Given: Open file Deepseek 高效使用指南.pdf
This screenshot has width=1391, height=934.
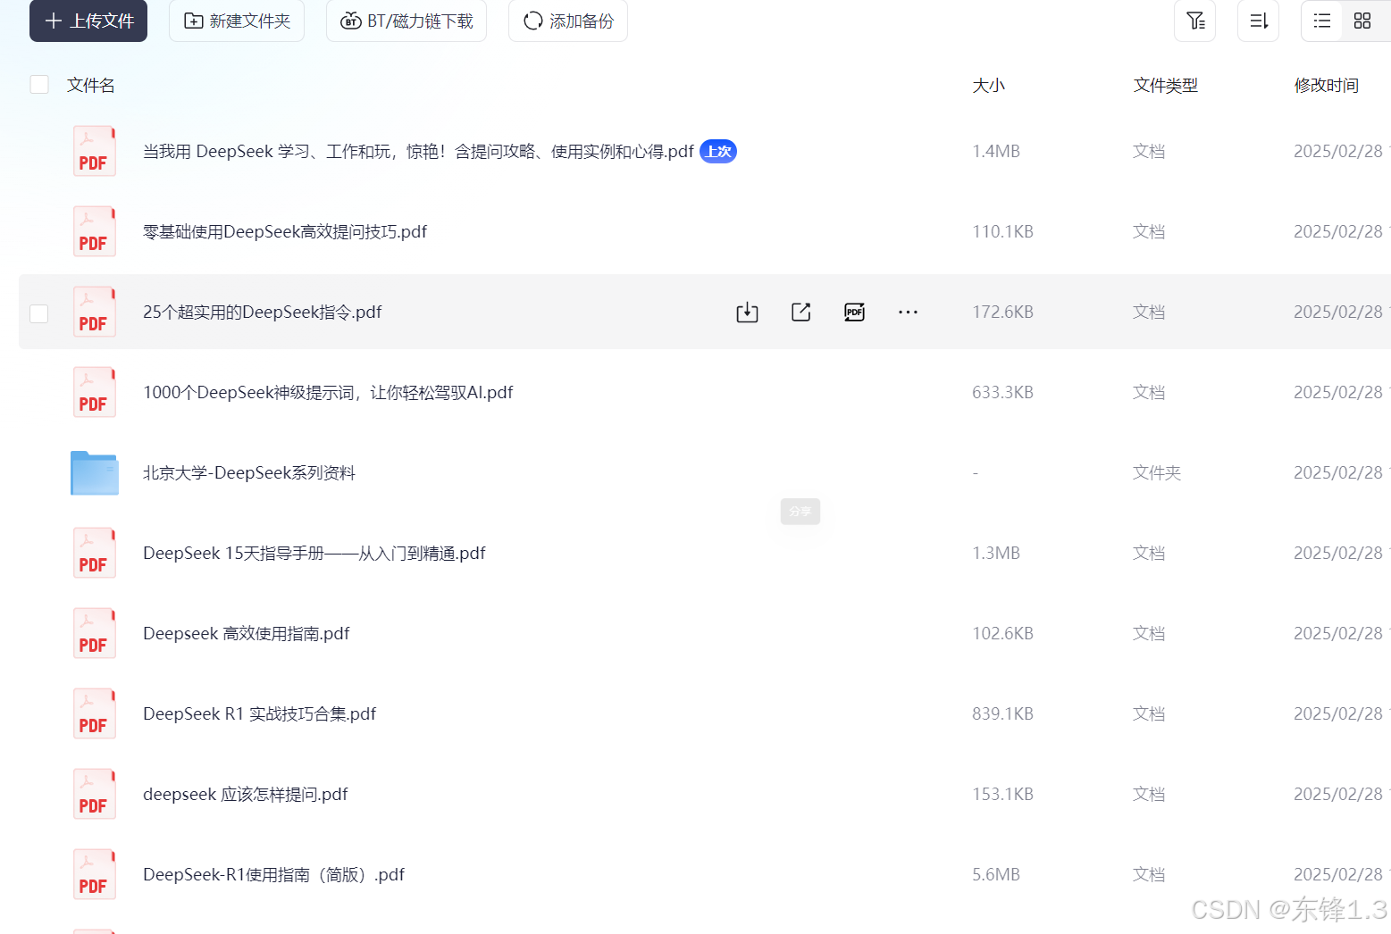Looking at the screenshot, I should (x=247, y=633).
